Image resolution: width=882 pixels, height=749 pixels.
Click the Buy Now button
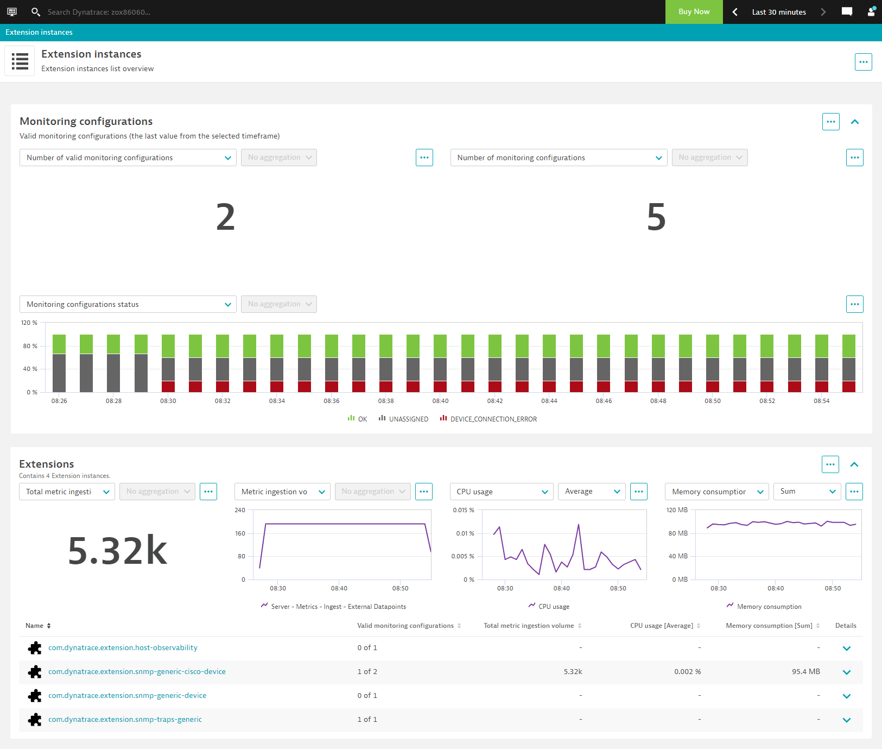(x=694, y=12)
